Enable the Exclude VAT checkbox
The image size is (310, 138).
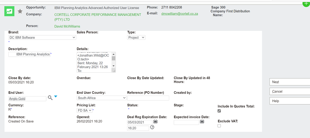click(x=219, y=126)
